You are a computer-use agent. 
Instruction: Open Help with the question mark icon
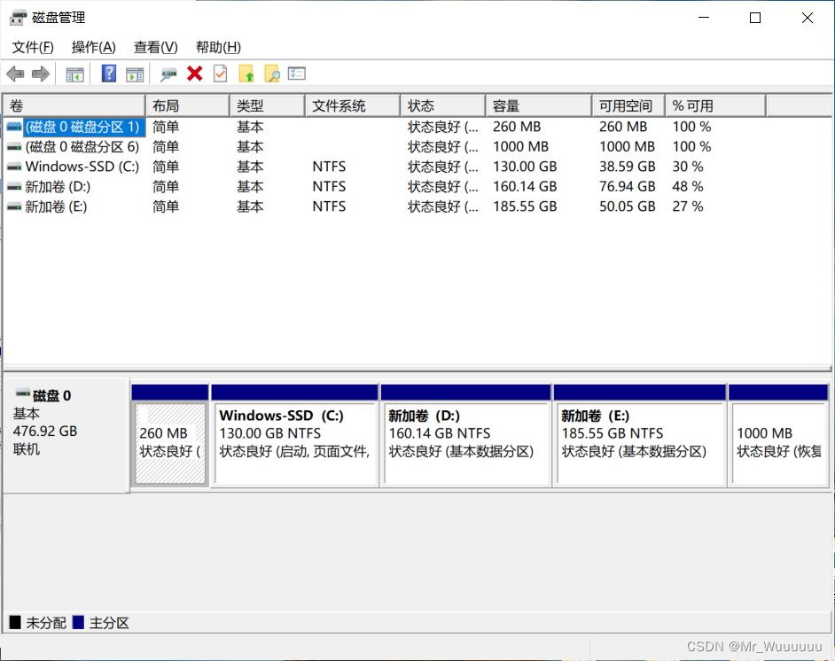point(109,74)
